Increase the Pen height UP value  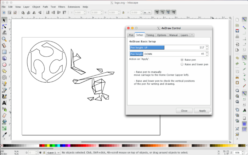click(x=207, y=46)
